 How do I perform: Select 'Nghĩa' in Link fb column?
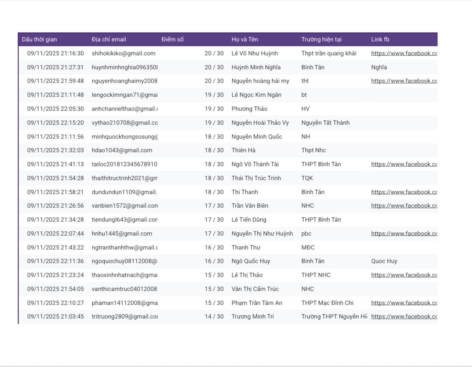[379, 67]
